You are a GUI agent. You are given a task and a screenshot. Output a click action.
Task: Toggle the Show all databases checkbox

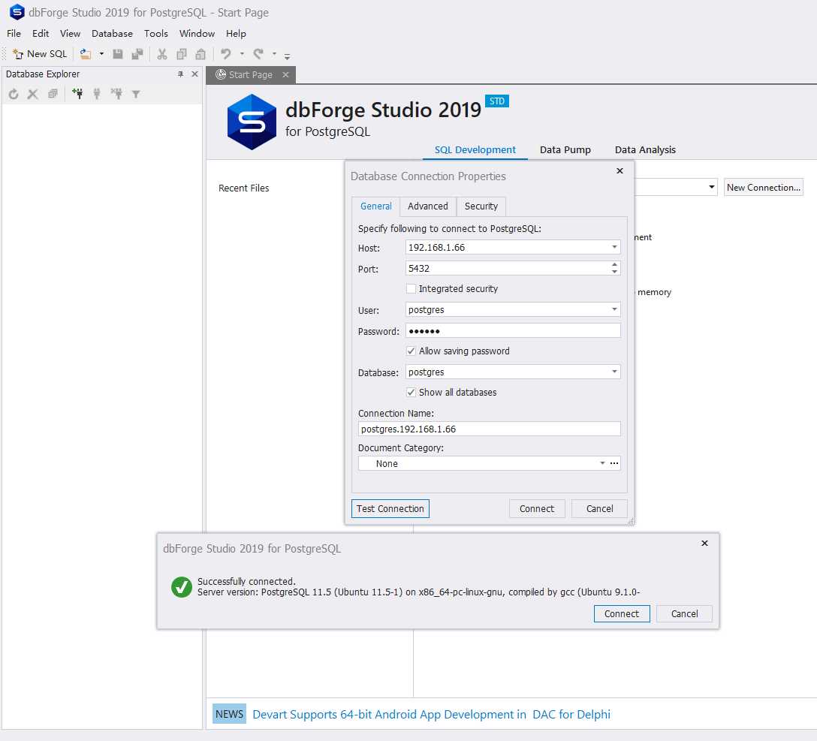tap(411, 393)
